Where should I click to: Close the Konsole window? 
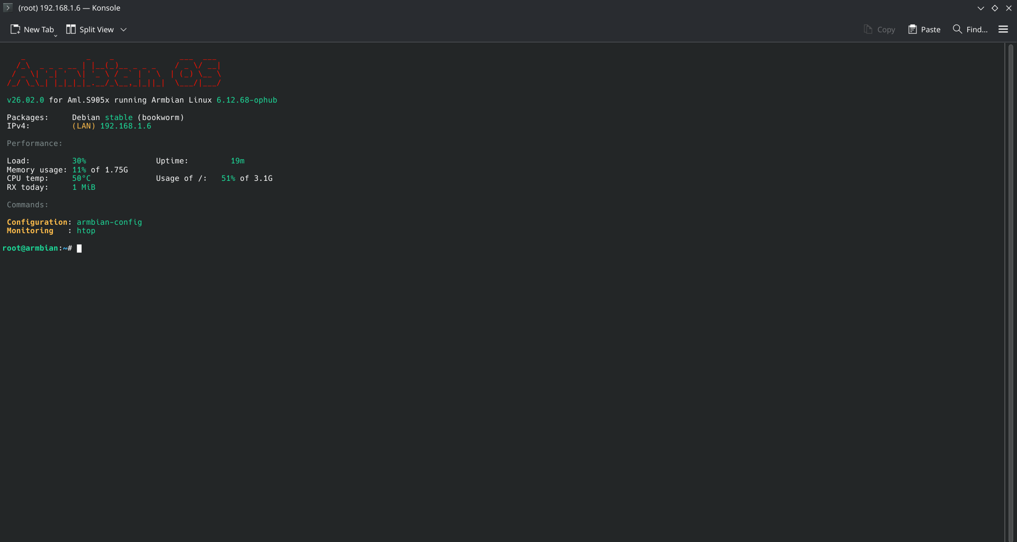pyautogui.click(x=1009, y=8)
